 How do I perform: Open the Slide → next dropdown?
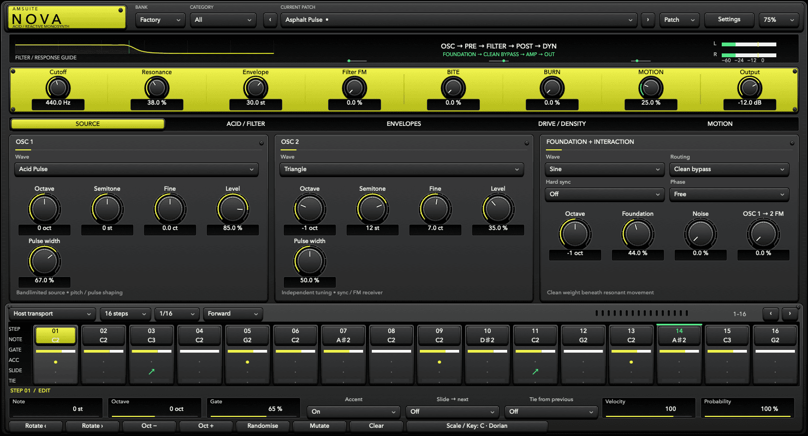click(x=453, y=411)
